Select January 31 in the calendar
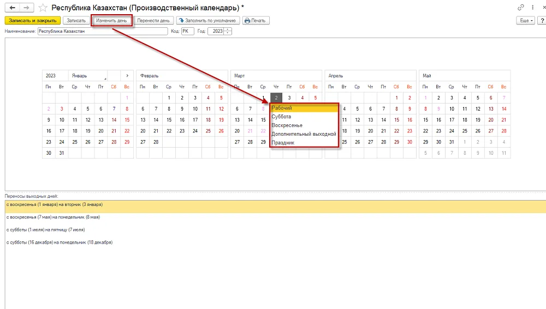Viewport: 546px width, 309px height. 62,153
